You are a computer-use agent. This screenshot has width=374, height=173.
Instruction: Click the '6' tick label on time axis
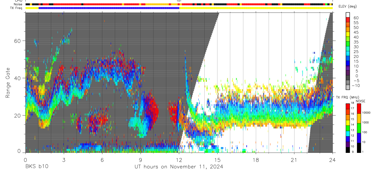pos(102,160)
